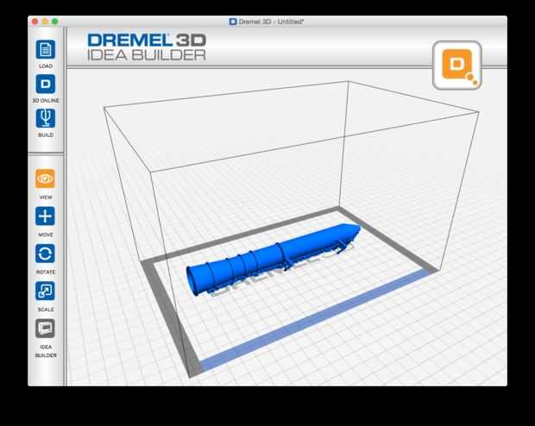
Task: Close the Dremel 3D window
Action: (x=35, y=22)
